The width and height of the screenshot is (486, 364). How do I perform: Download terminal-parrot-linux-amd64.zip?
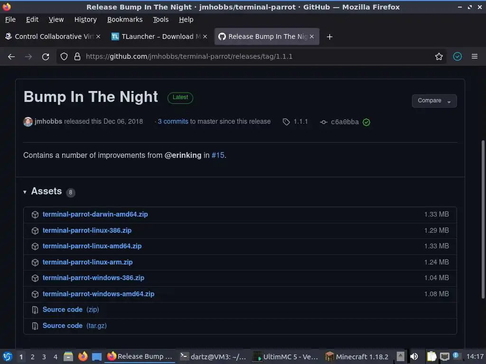[x=92, y=246]
